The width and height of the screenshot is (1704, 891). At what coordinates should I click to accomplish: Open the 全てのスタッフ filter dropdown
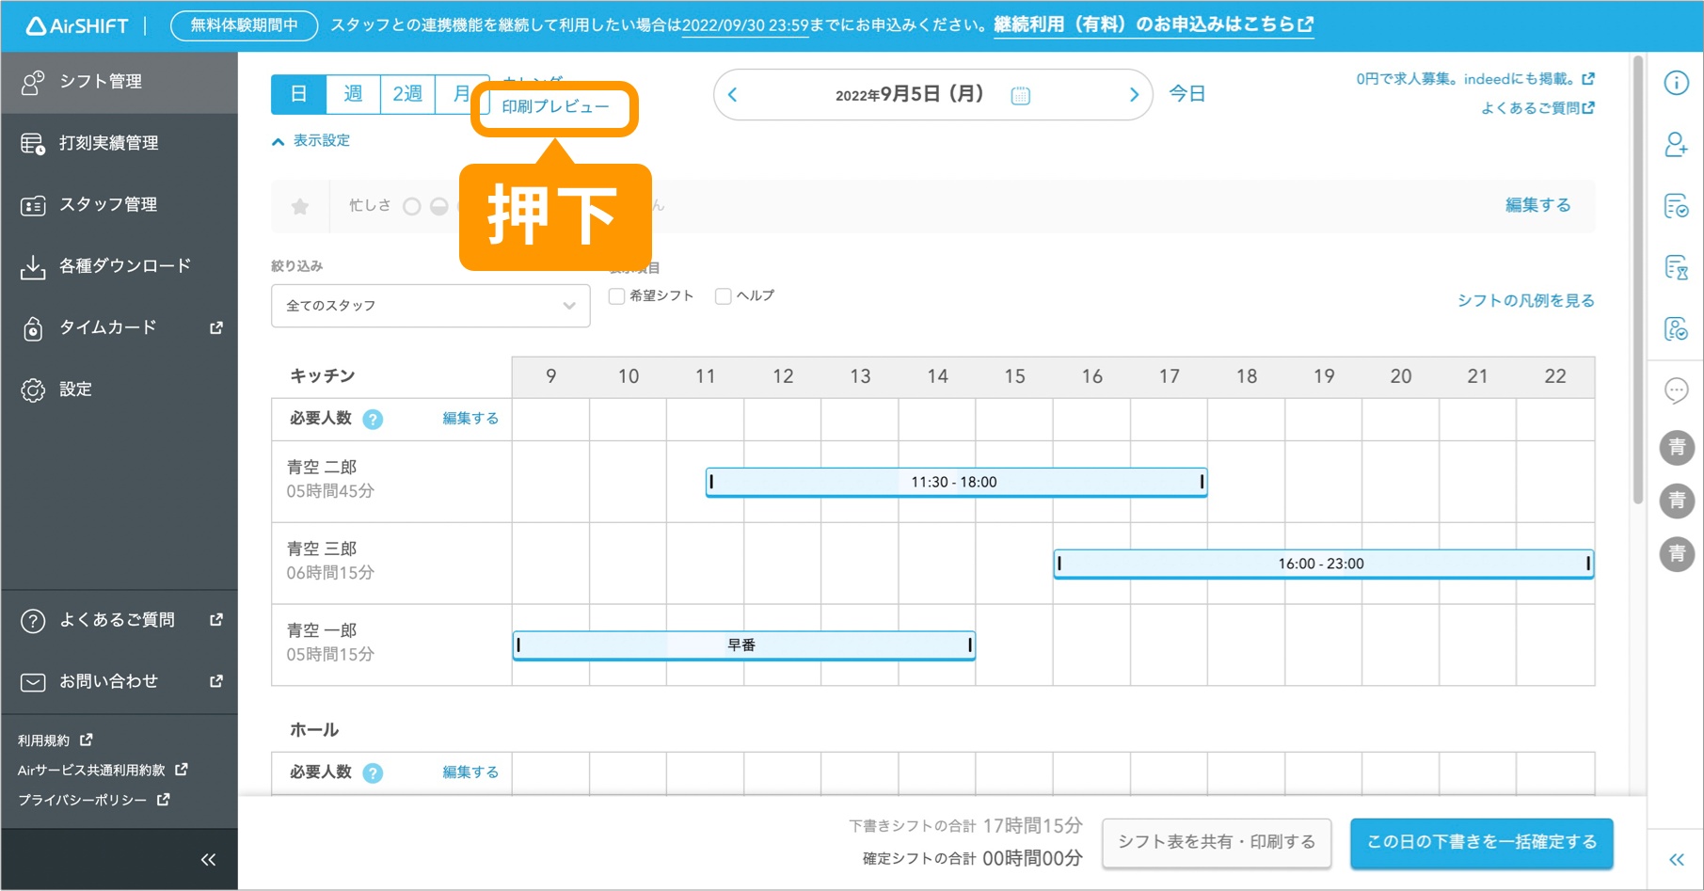pyautogui.click(x=430, y=306)
